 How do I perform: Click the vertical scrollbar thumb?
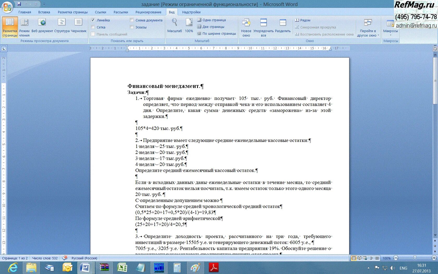(435, 80)
